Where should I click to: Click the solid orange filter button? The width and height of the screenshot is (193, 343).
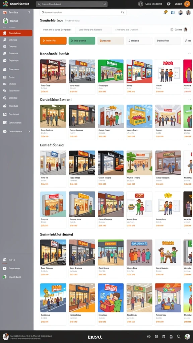click(53, 41)
